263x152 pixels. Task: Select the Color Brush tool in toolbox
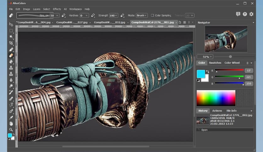pyautogui.click(x=11, y=49)
